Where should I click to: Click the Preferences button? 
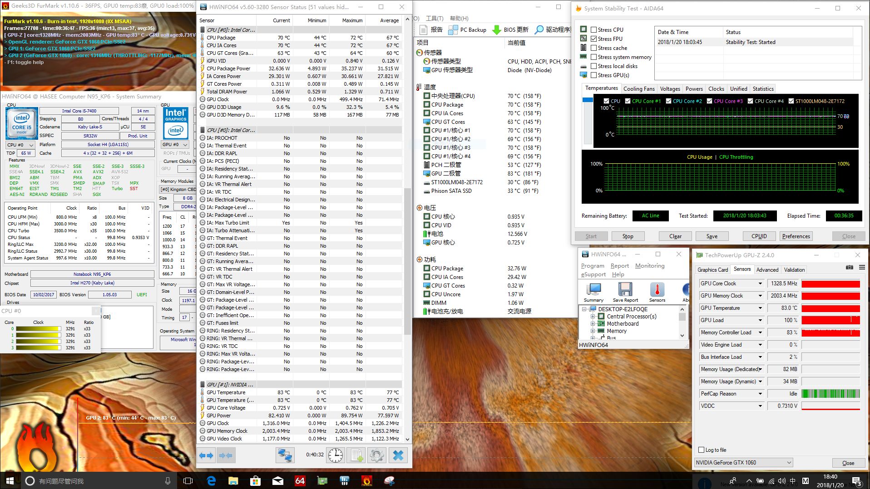[796, 236]
